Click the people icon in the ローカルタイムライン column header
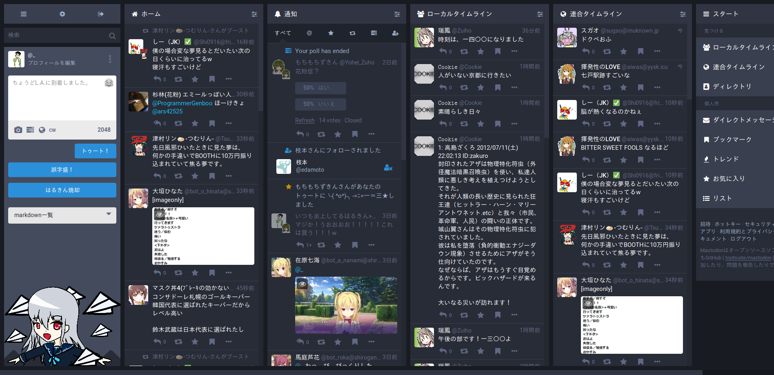774x375 pixels. (x=420, y=14)
